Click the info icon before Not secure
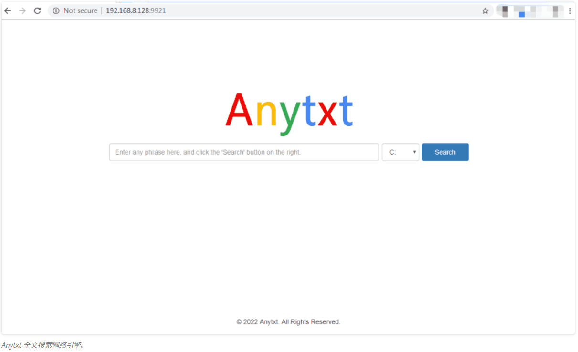 pyautogui.click(x=57, y=10)
